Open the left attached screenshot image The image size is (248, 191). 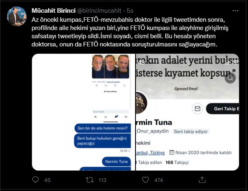click(83, 112)
